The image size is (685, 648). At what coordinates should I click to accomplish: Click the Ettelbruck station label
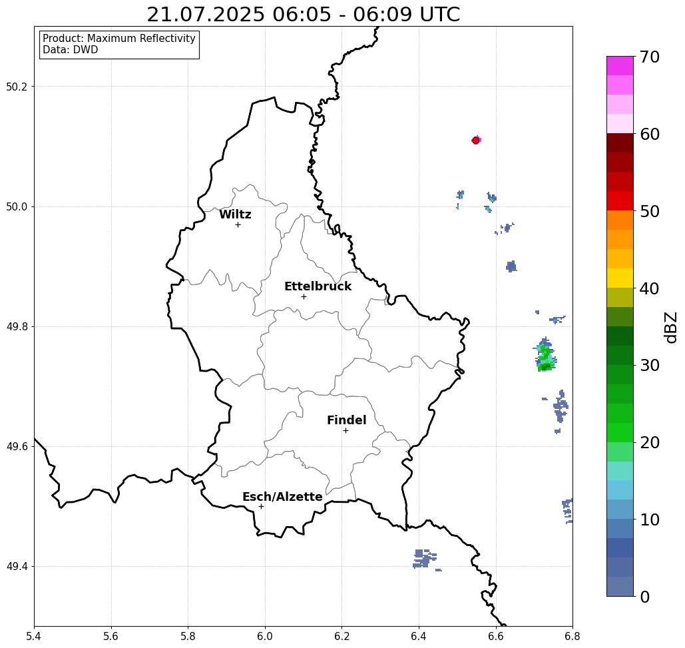tap(318, 286)
